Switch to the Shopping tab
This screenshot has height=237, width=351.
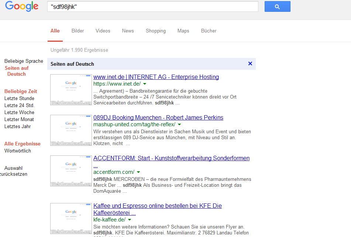pyautogui.click(x=156, y=31)
